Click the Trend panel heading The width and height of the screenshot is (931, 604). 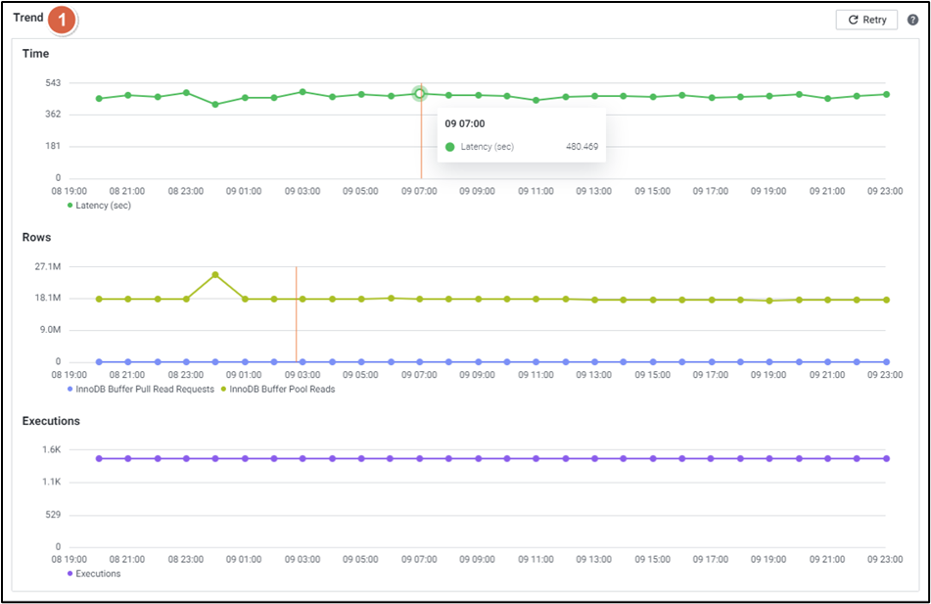point(28,18)
